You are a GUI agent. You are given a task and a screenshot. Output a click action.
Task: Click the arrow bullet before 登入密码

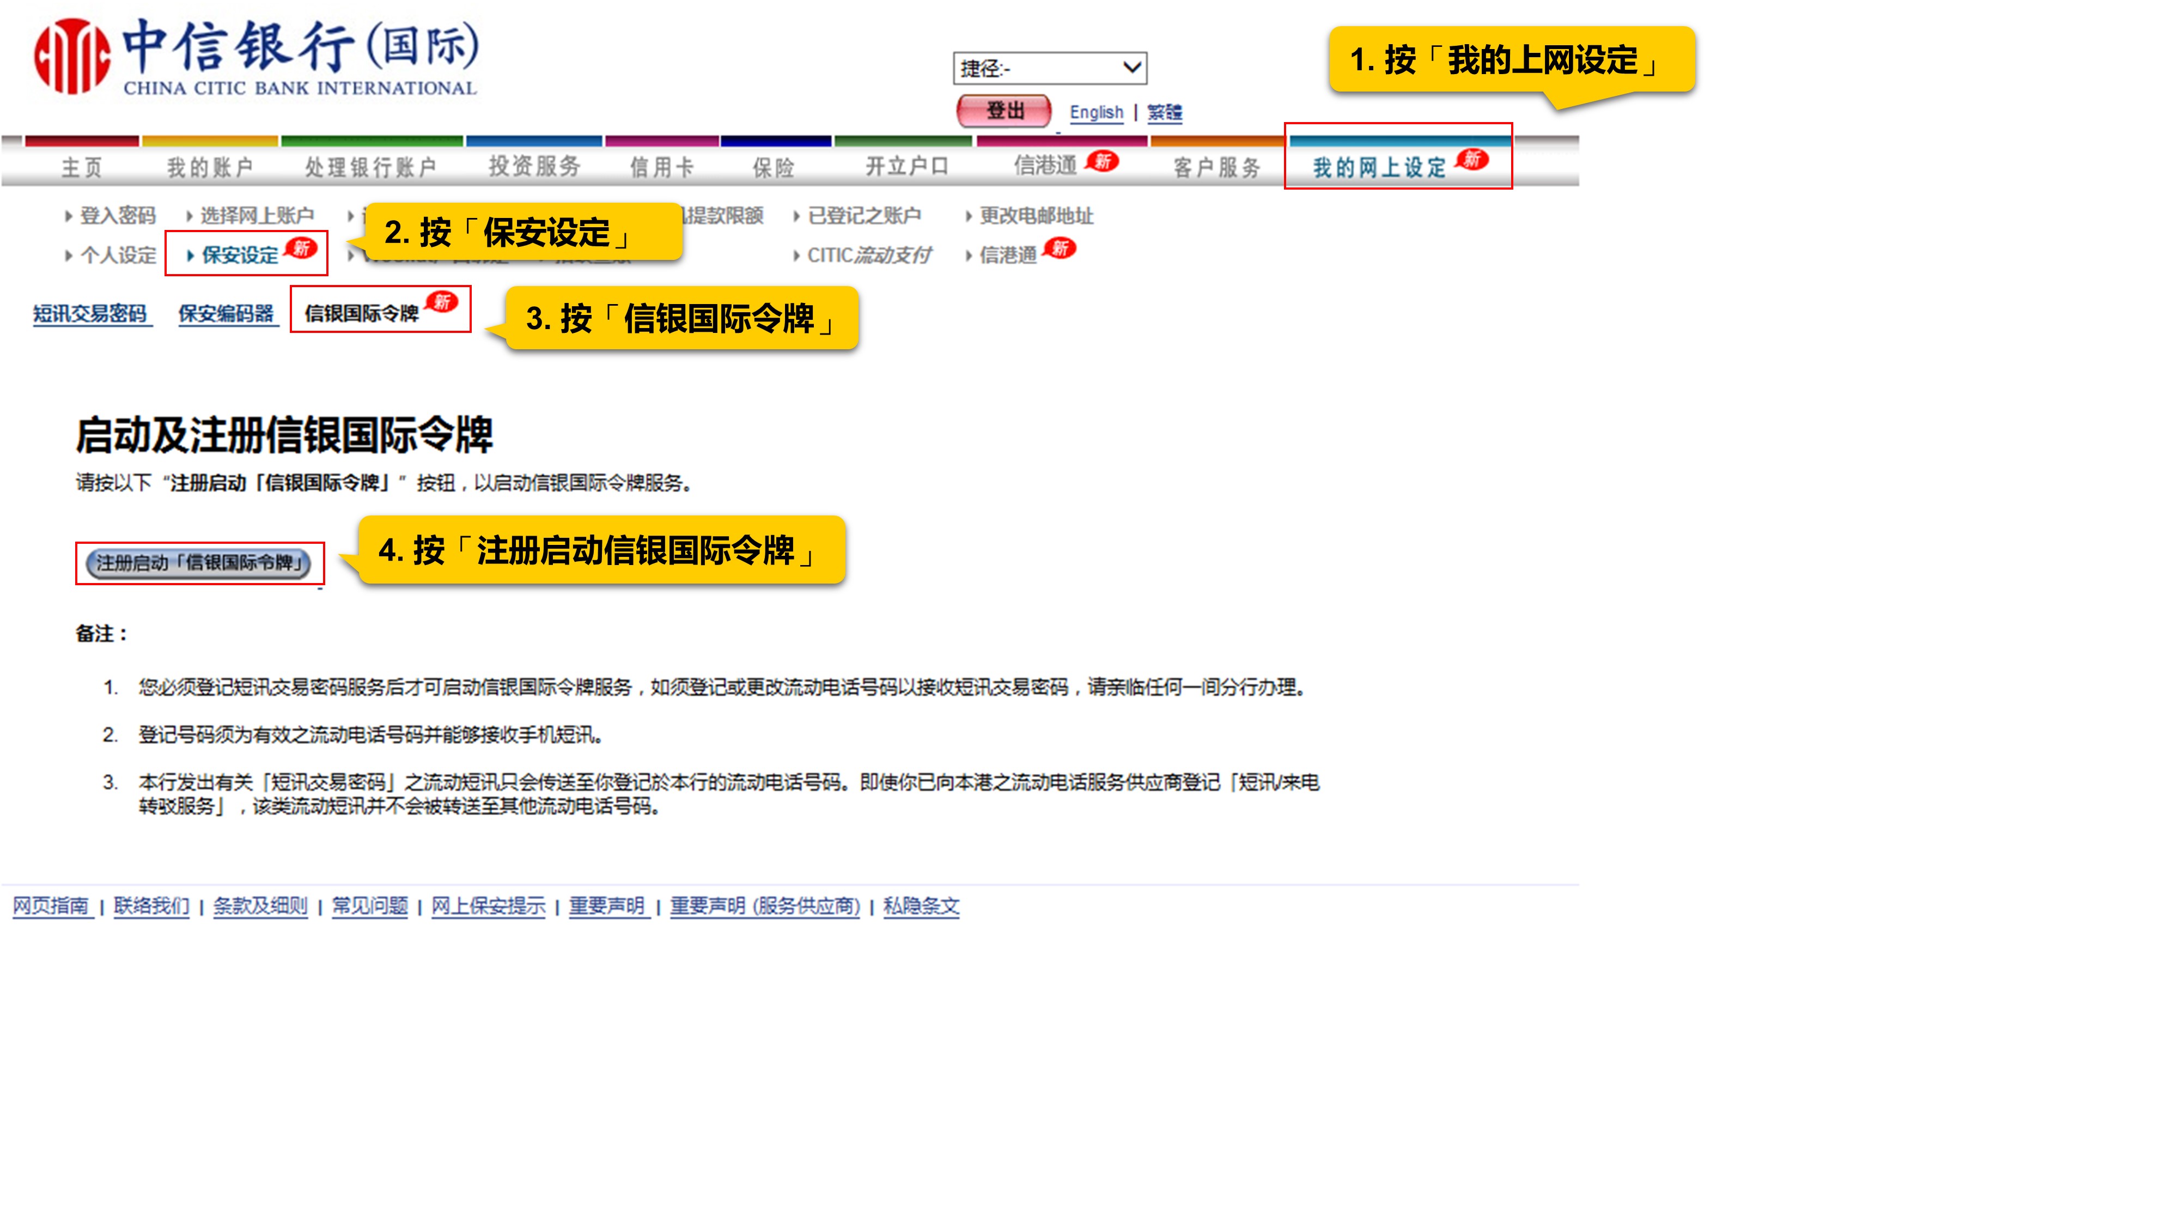click(69, 217)
